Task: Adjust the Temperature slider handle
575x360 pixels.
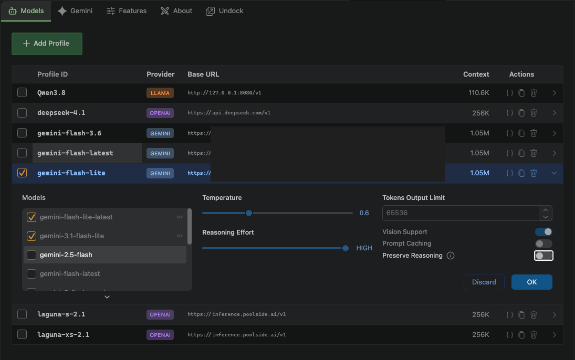Action: coord(249,213)
